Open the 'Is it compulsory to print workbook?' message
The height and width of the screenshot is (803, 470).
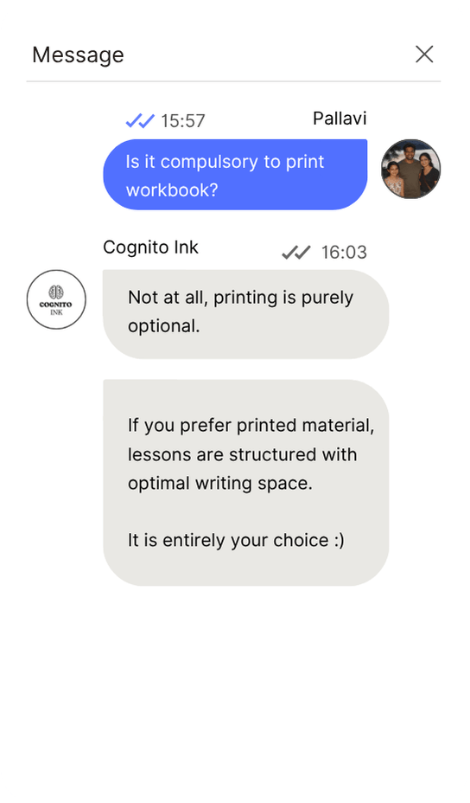point(235,175)
